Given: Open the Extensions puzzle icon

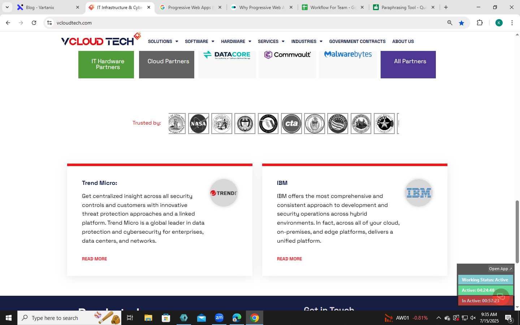Looking at the screenshot, I should tap(480, 23).
